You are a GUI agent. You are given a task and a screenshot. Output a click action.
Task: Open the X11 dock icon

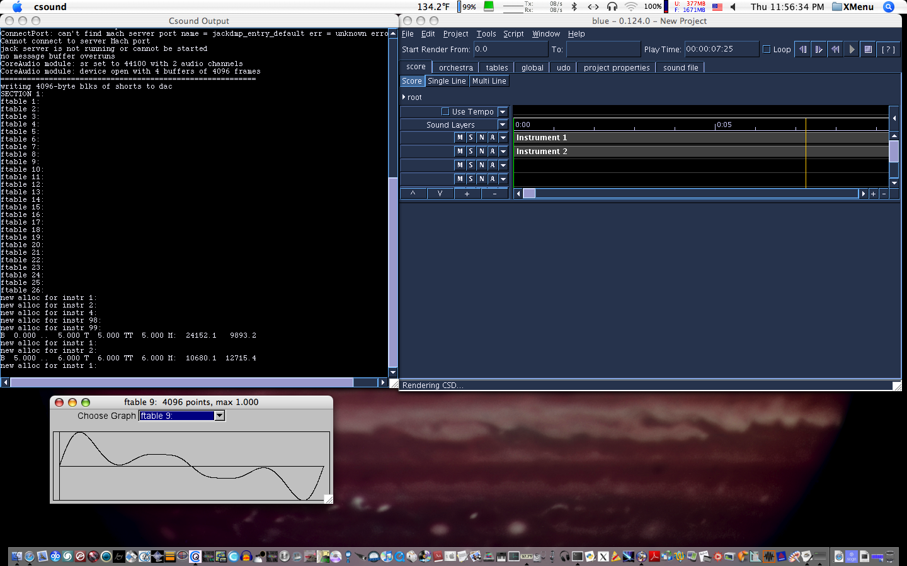[x=603, y=556]
